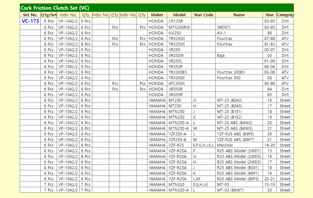Select the 'Name' column header
The height and width of the screenshot is (198, 313).
pyautogui.click(x=239, y=15)
